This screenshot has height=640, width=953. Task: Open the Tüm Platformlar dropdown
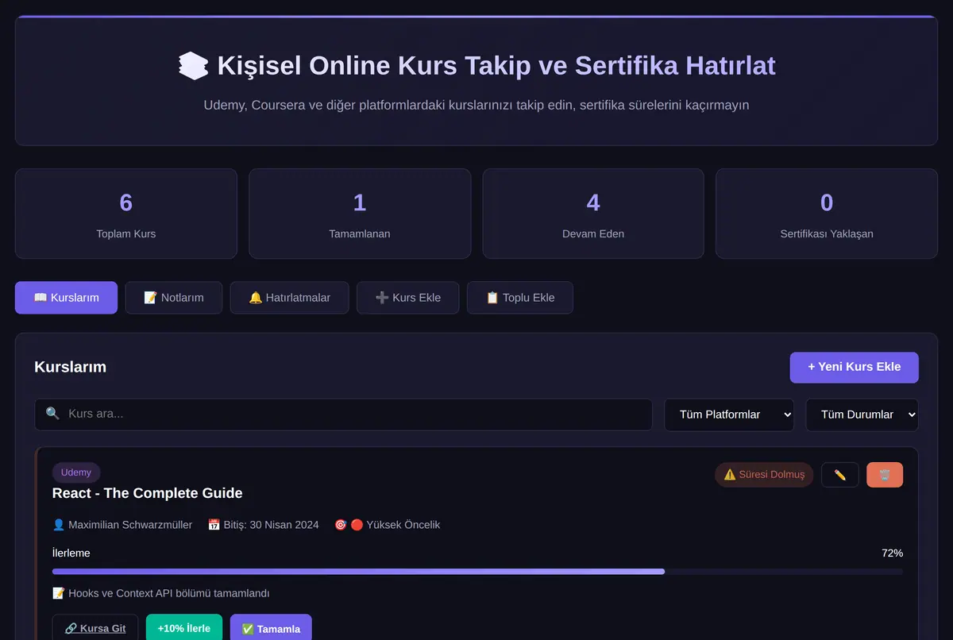pyautogui.click(x=729, y=414)
